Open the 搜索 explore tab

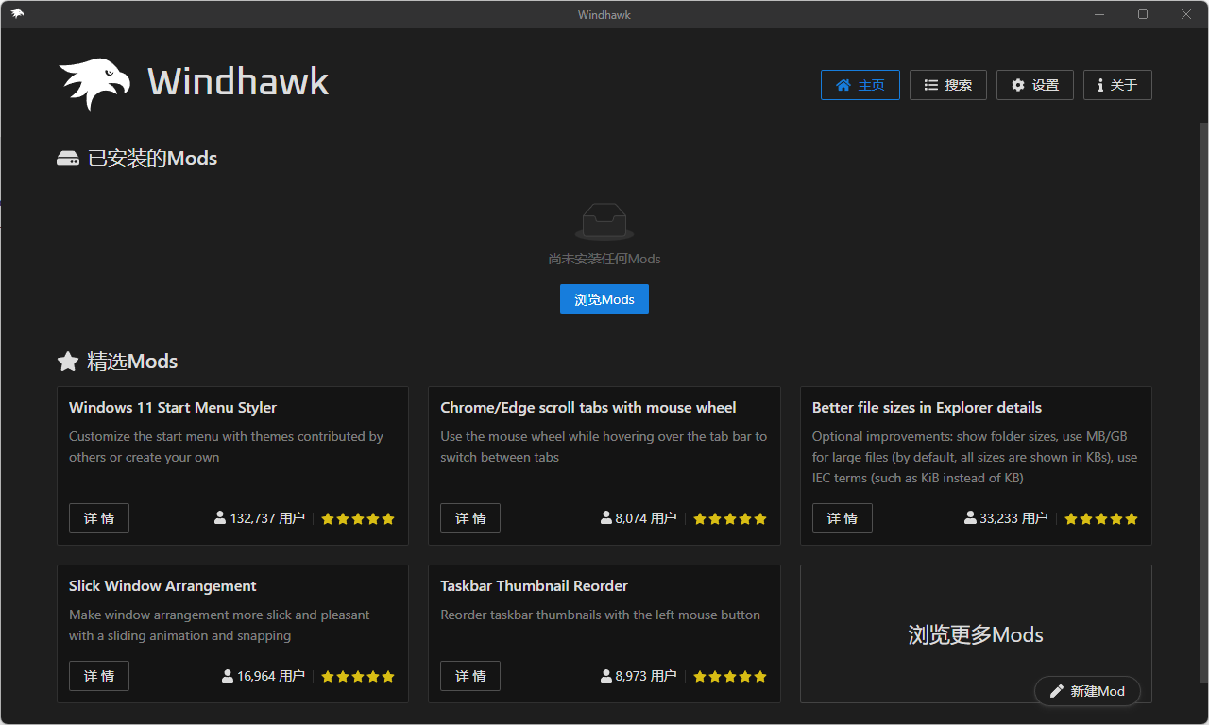[948, 85]
